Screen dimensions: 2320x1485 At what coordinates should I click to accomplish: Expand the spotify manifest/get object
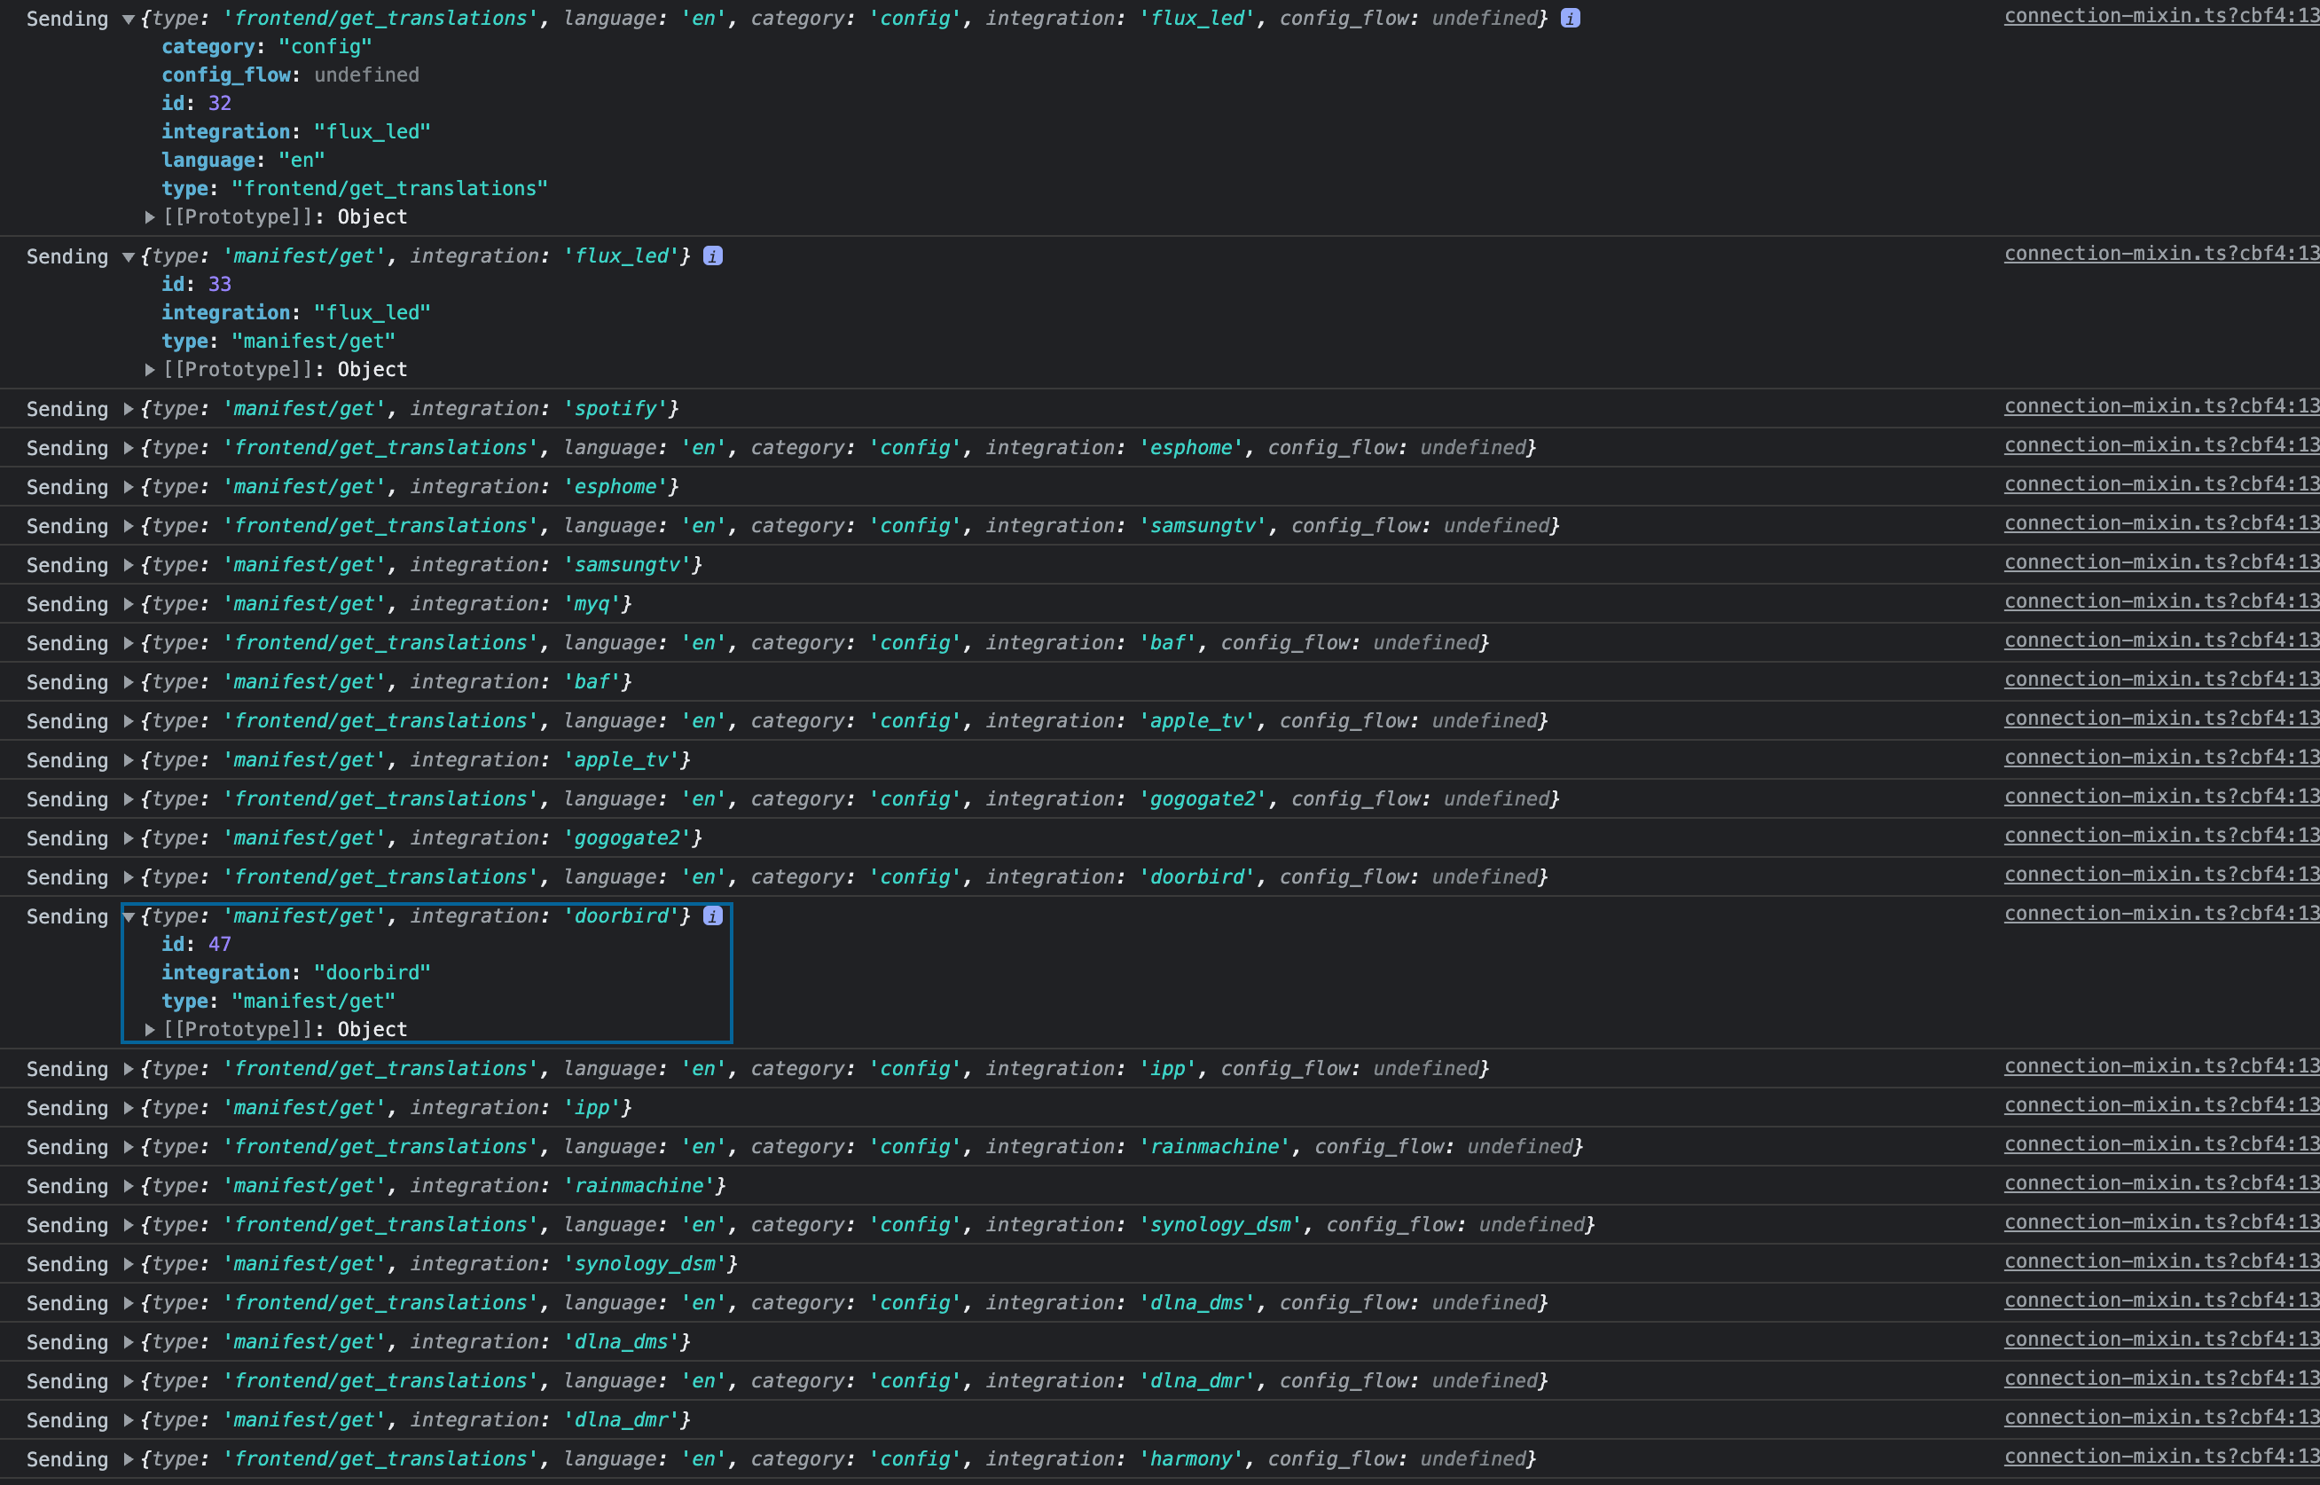click(129, 410)
